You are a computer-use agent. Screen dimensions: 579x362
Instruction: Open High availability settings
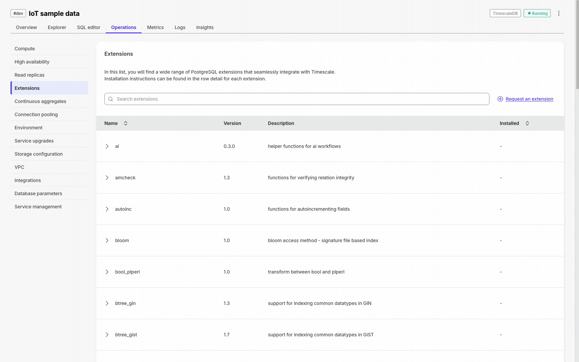[49, 62]
